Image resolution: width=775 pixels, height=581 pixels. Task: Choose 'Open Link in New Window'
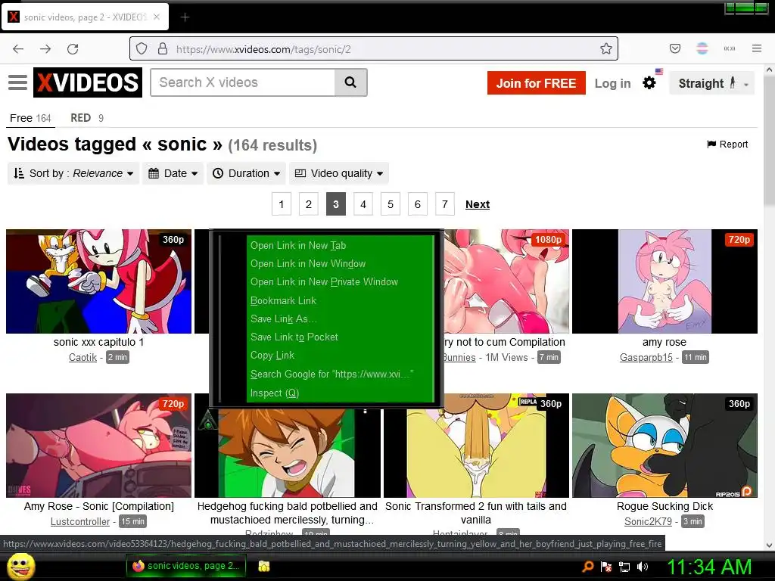pyautogui.click(x=341, y=264)
